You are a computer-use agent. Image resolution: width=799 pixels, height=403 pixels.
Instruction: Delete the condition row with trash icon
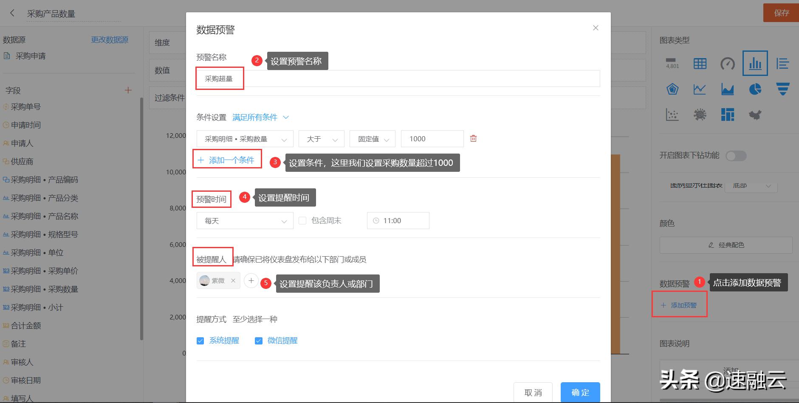[473, 138]
